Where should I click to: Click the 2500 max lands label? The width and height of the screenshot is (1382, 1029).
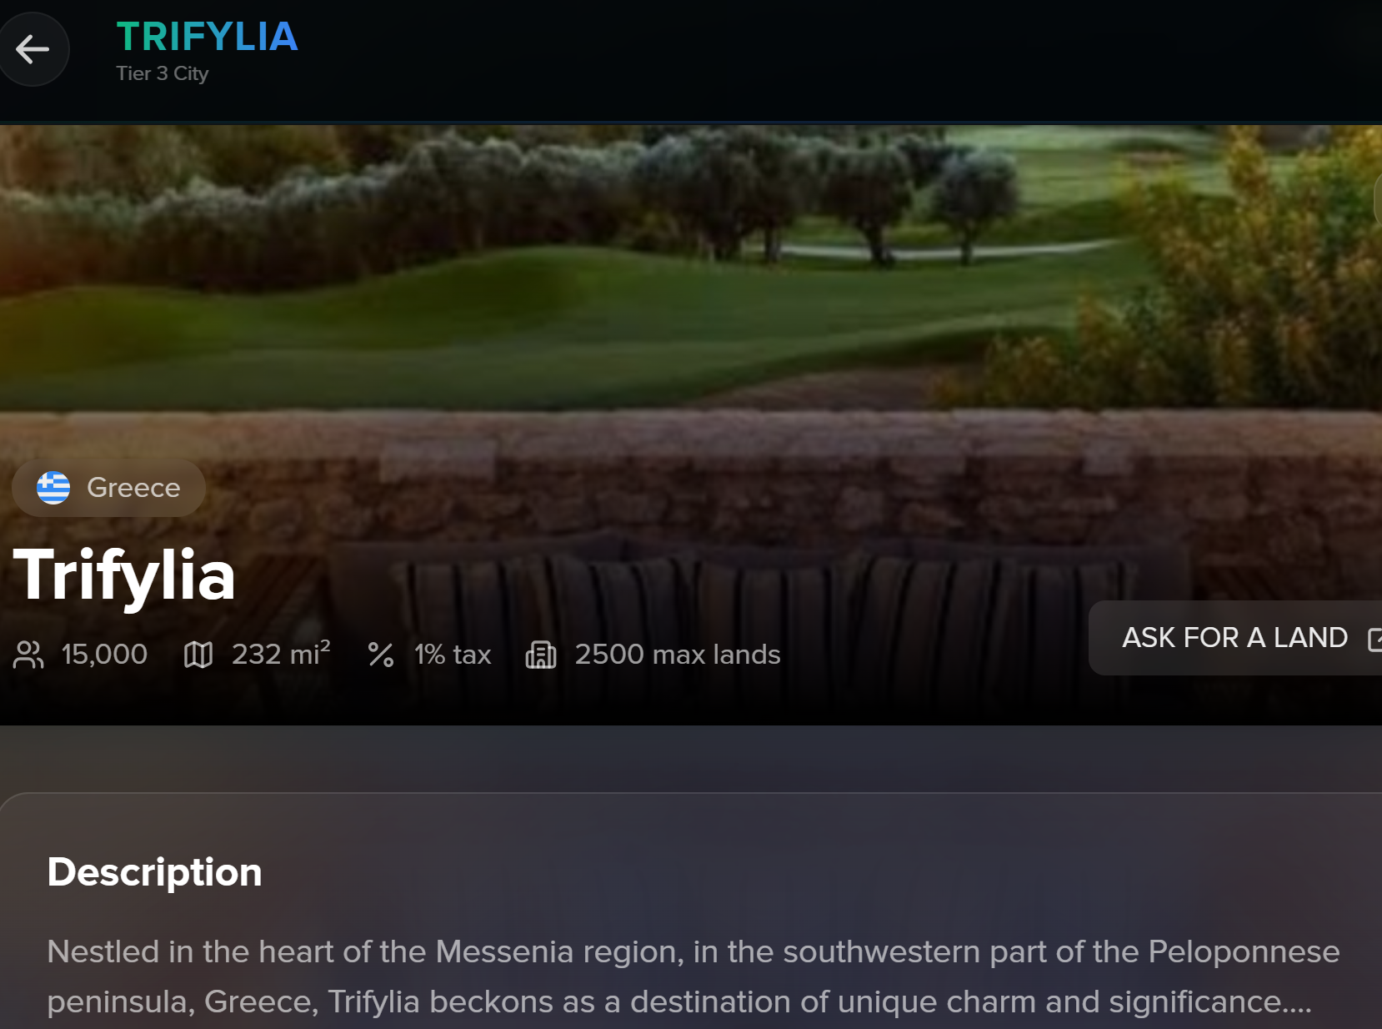click(677, 655)
